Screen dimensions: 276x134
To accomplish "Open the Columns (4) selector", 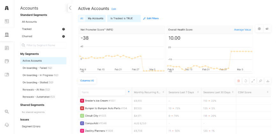I will pos(87,81).
